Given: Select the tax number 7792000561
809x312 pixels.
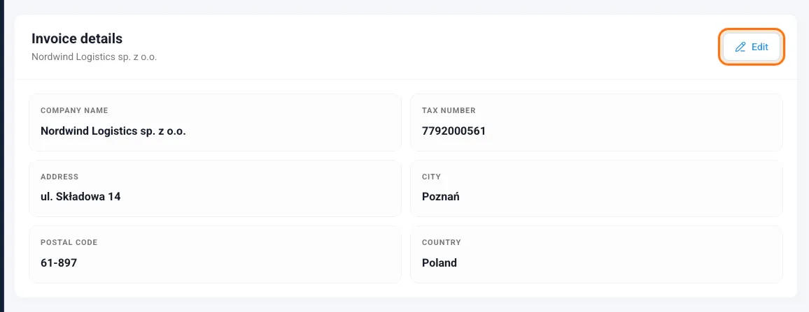Looking at the screenshot, I should [x=453, y=131].
